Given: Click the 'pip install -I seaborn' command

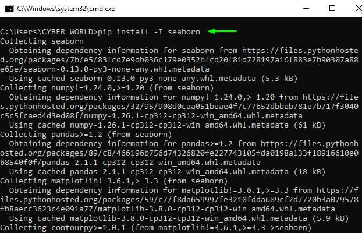Looking at the screenshot, I should coord(149,31).
